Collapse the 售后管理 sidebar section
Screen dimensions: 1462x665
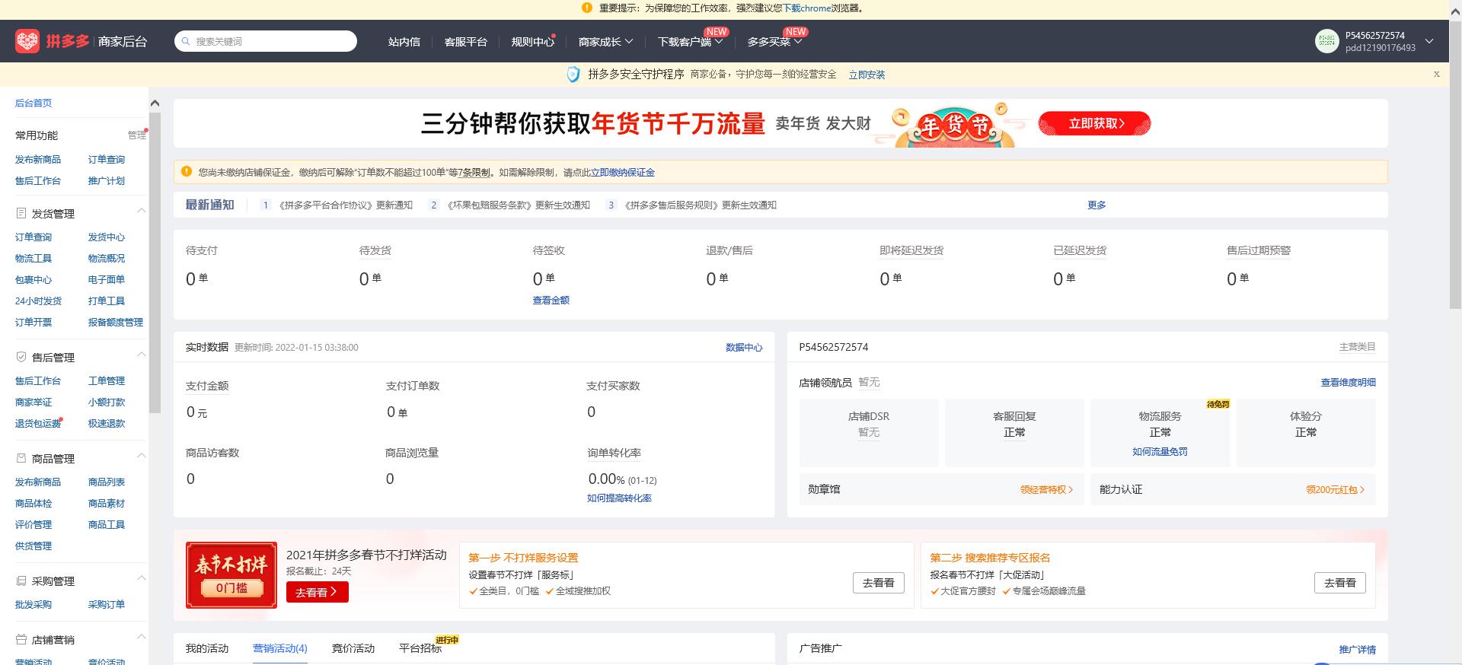tap(141, 355)
